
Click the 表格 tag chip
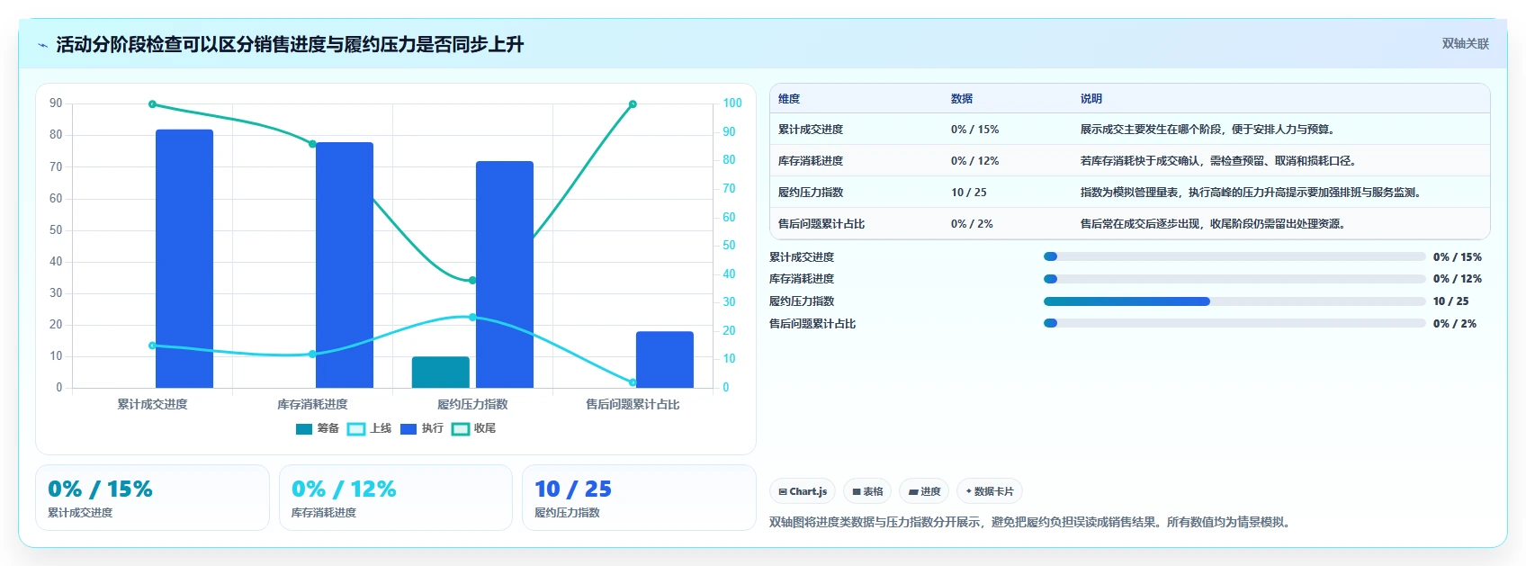click(x=867, y=491)
